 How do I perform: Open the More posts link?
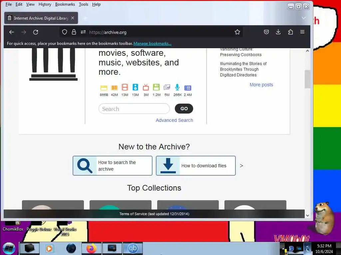click(261, 85)
